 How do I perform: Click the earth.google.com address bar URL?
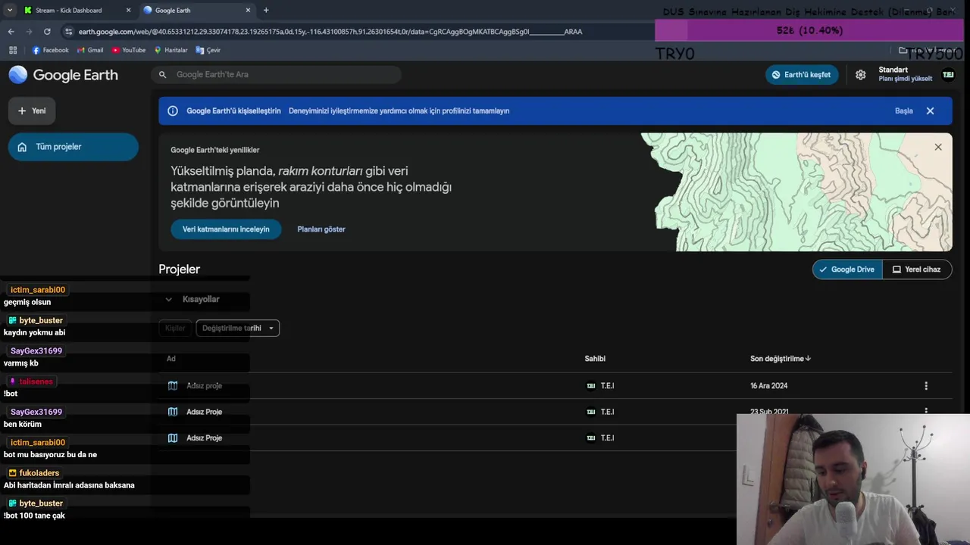(x=330, y=32)
